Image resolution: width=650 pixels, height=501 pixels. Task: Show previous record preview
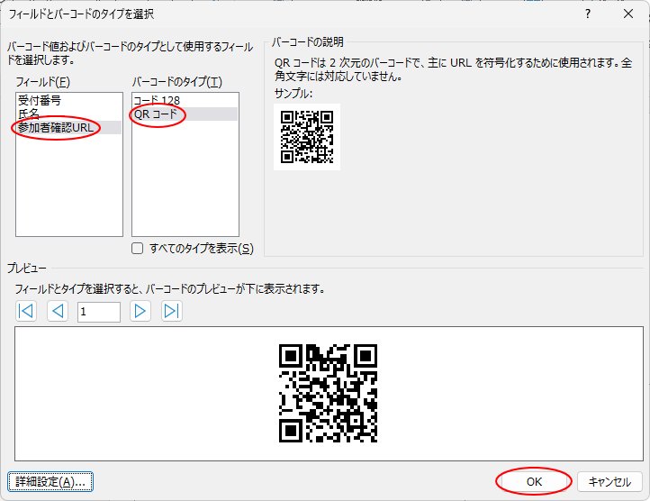[58, 312]
